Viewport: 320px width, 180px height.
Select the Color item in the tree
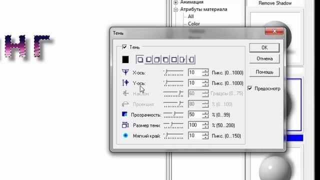coord(194,24)
